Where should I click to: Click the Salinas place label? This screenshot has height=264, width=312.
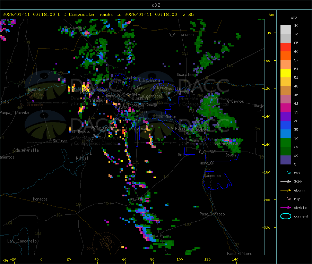click(60, 141)
